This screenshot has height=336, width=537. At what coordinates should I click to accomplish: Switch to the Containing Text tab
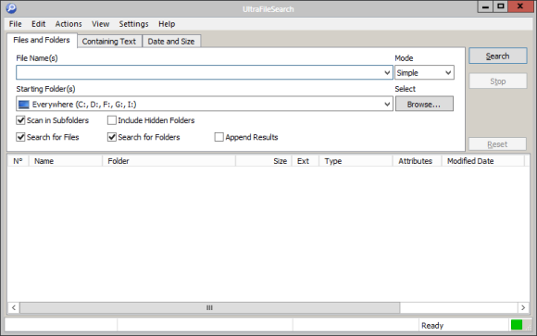(109, 41)
